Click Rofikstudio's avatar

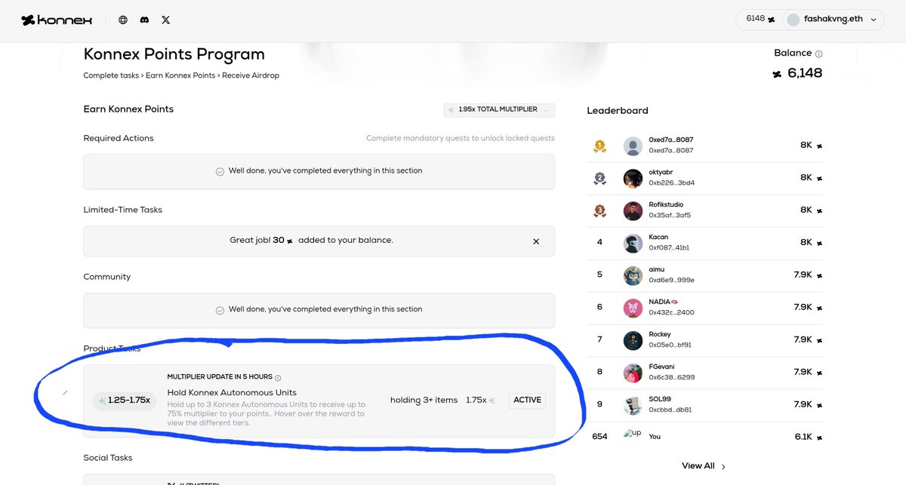(x=633, y=211)
